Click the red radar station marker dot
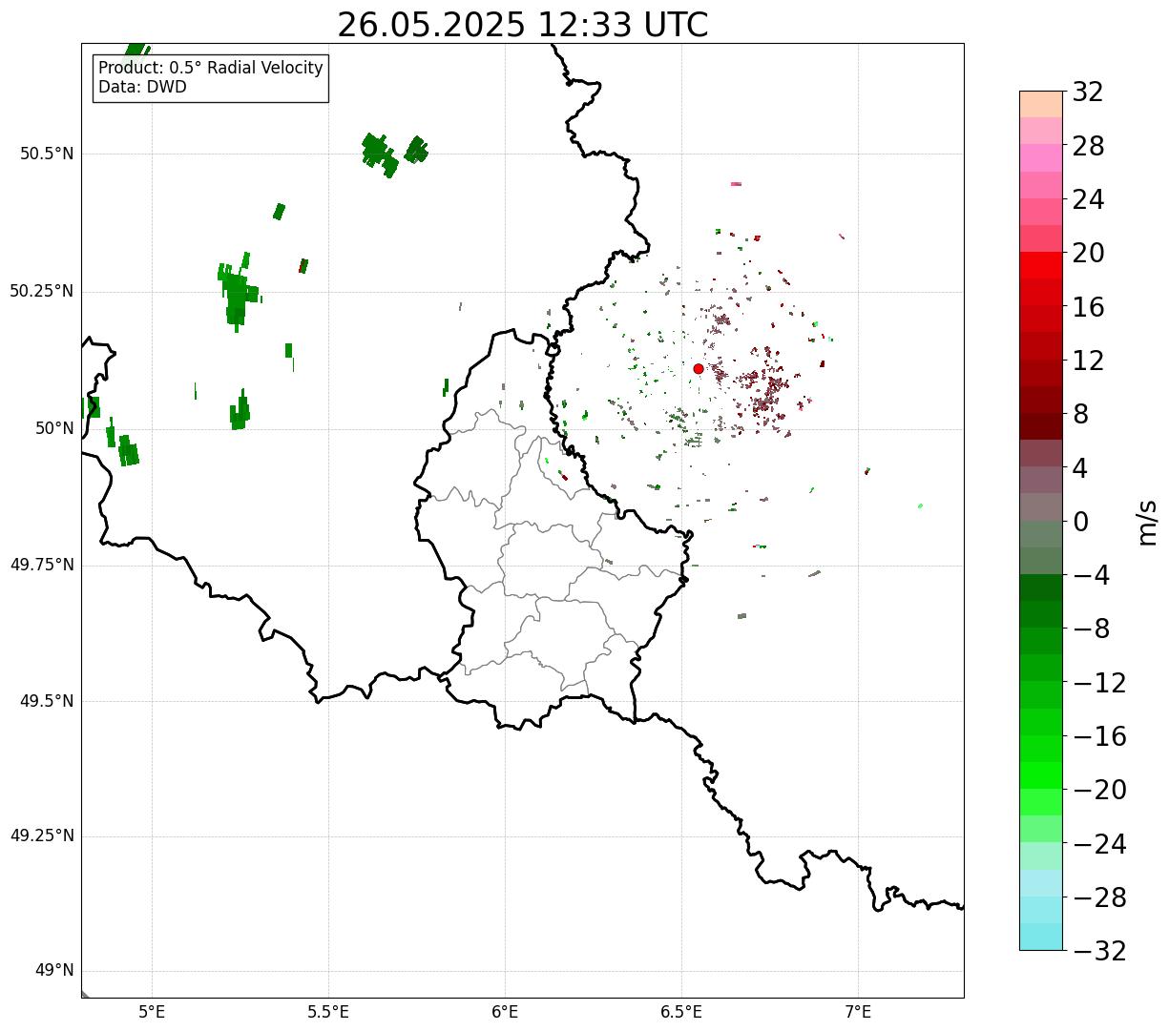Viewport: 1169px width, 1031px height. tap(699, 368)
